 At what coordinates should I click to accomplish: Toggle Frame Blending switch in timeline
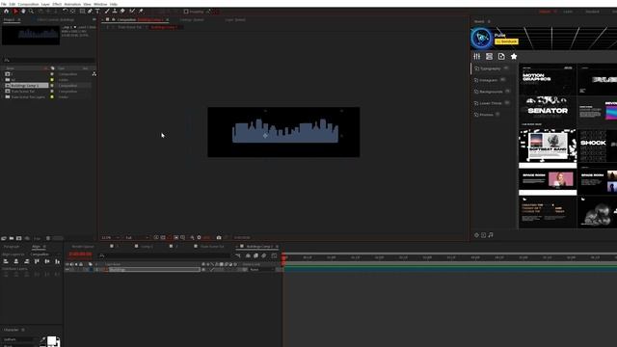[255, 255]
